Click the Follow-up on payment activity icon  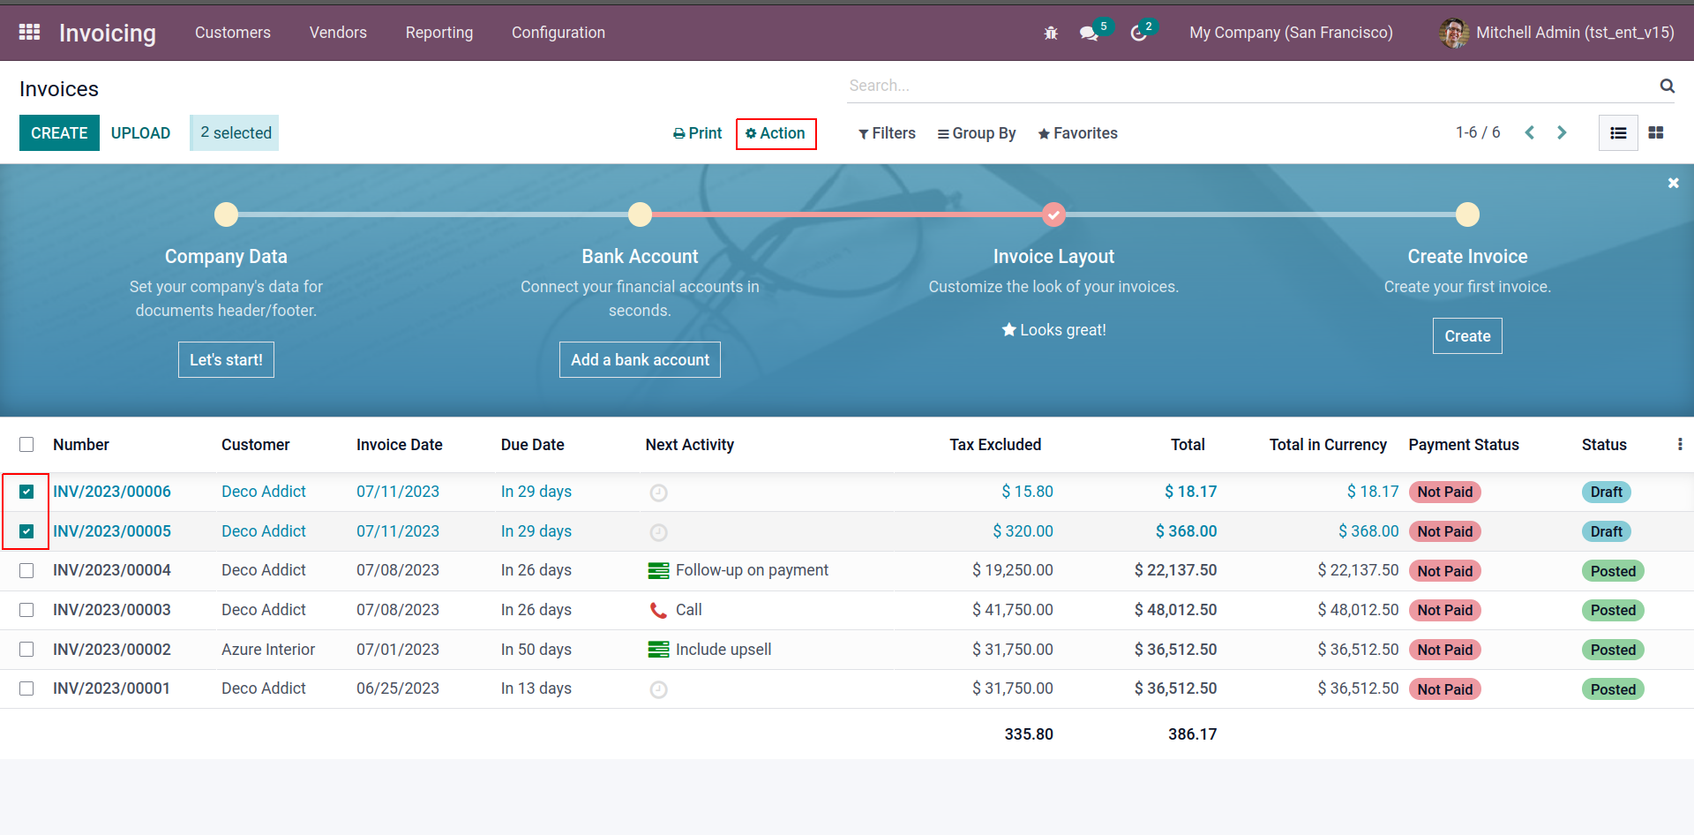pos(658,571)
